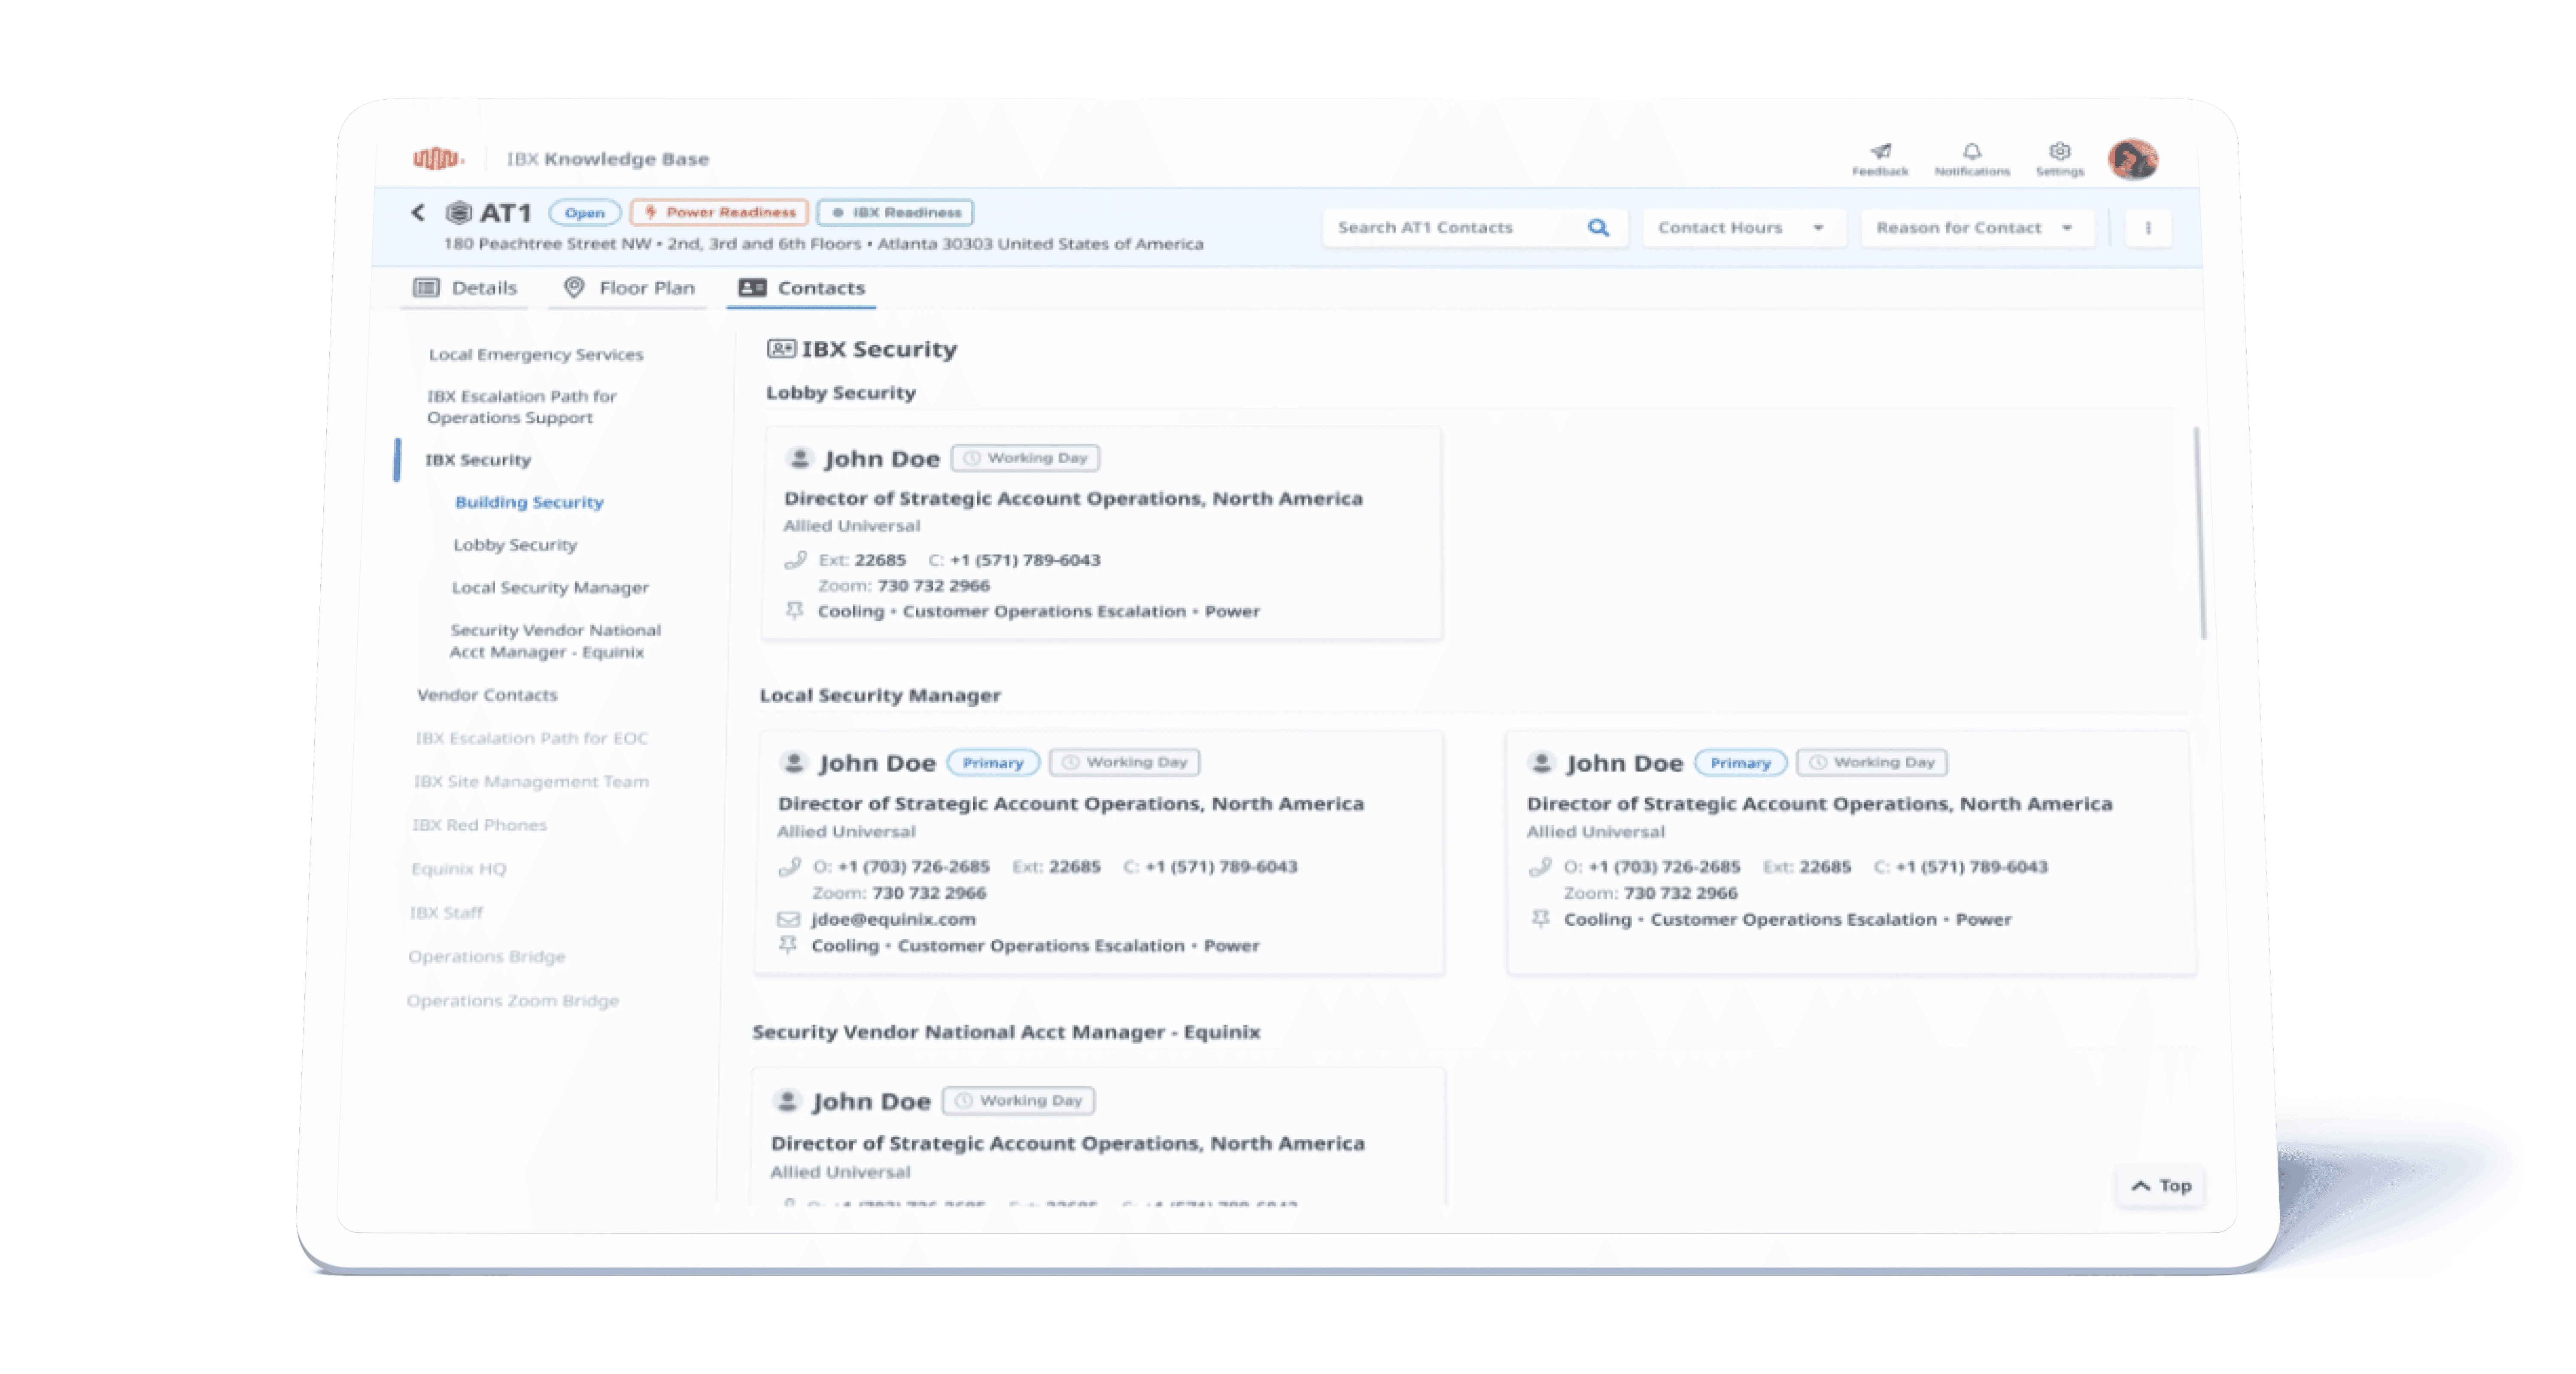
Task: Click the AT1 data center stack icon
Action: click(x=459, y=212)
